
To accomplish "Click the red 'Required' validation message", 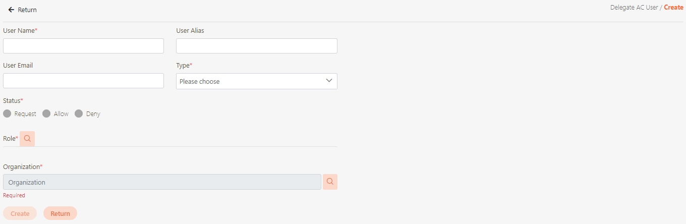I will 14,195.
